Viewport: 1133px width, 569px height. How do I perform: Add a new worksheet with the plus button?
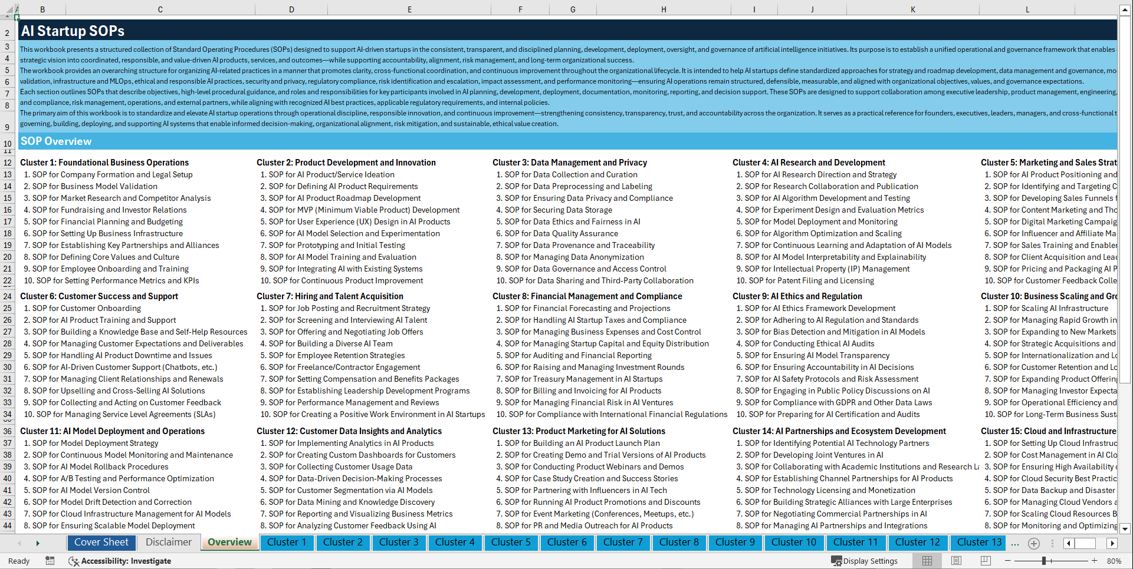[x=1033, y=543]
